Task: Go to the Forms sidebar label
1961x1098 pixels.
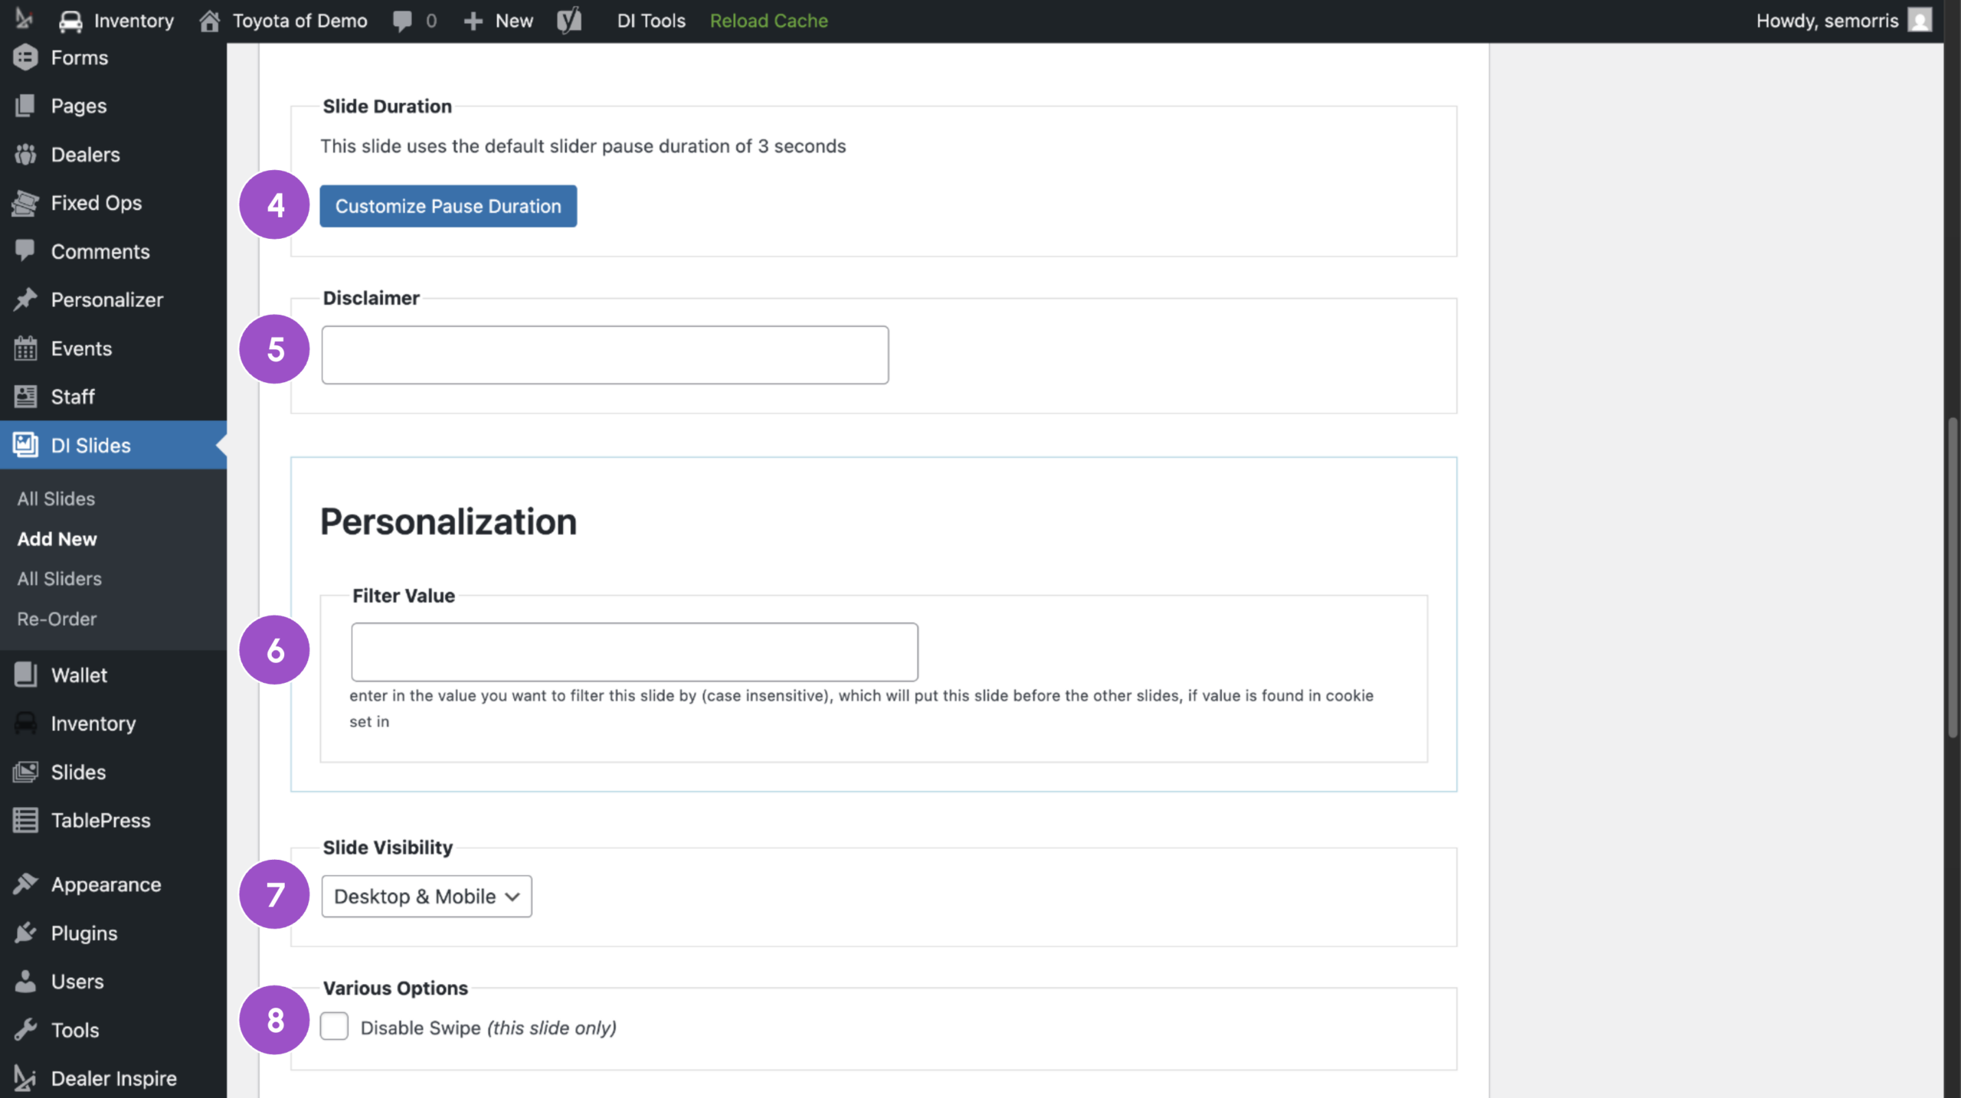Action: [80, 57]
